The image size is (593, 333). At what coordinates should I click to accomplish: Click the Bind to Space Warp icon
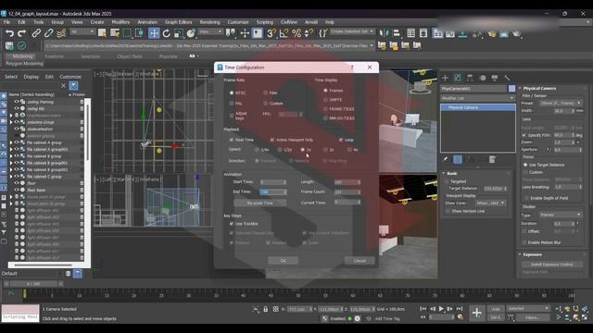(x=61, y=33)
